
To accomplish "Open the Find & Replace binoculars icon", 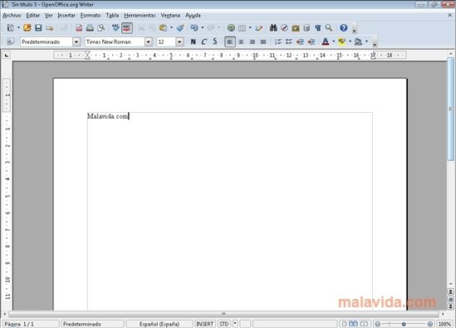I will point(273,28).
